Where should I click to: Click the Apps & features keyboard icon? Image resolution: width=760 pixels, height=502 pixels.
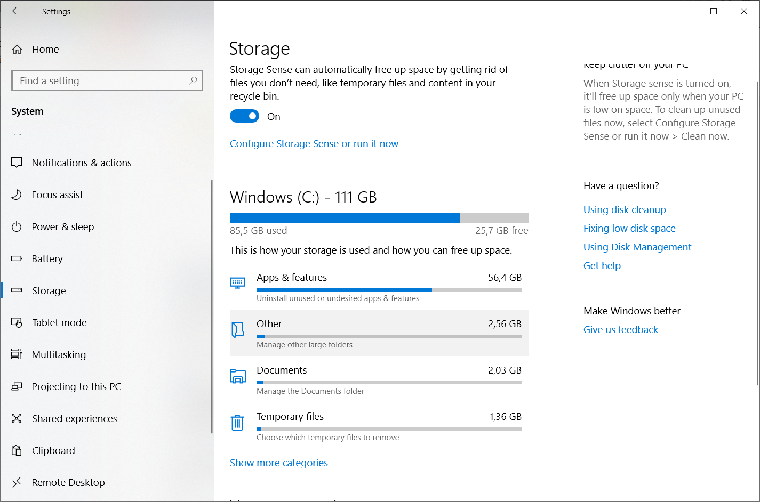click(x=237, y=283)
